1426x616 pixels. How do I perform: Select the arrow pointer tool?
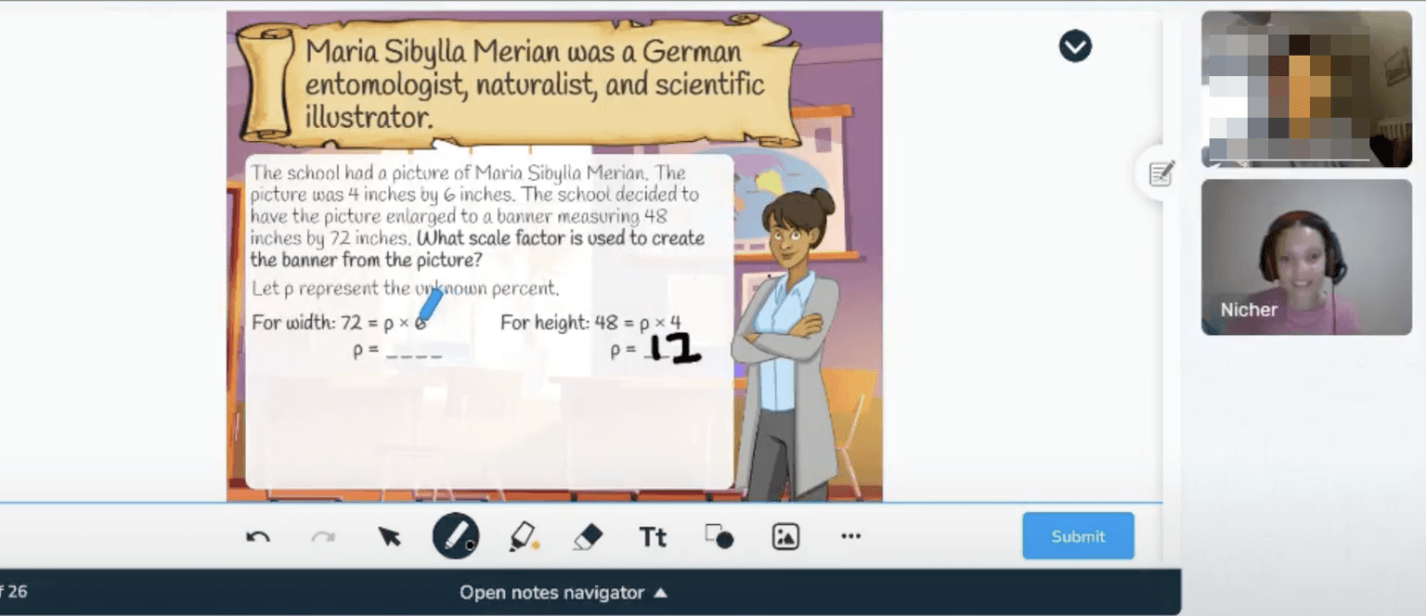(389, 537)
